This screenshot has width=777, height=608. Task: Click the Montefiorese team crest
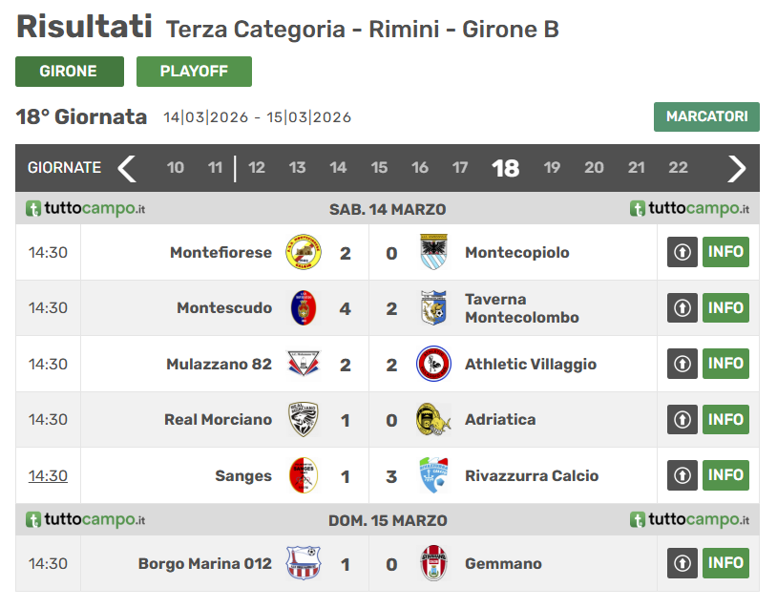click(x=304, y=252)
